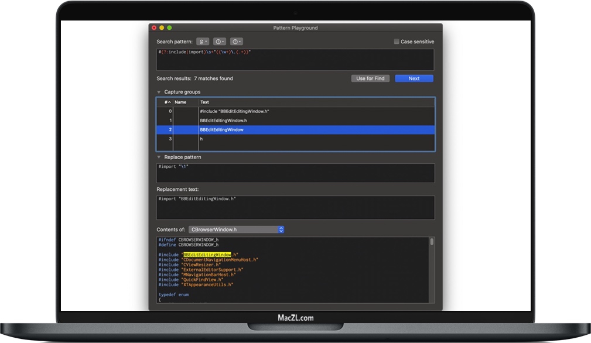Select capture group 3 containing h
591x343 pixels.
pos(264,139)
